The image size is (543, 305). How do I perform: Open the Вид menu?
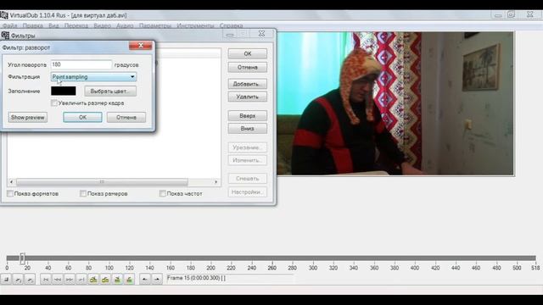[x=53, y=25]
